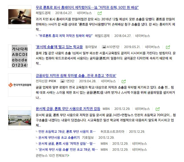184x162 pixels.
Task: Click source name 허프포스트코리아
Action: pyautogui.click(x=112, y=131)
